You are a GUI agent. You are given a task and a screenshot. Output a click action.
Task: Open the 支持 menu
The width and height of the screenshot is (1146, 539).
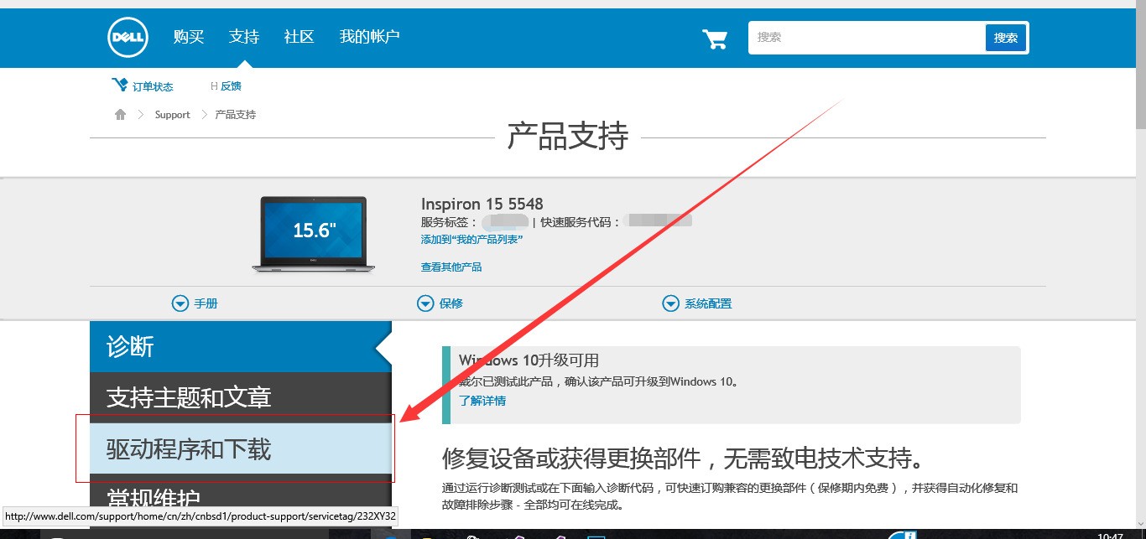[244, 37]
